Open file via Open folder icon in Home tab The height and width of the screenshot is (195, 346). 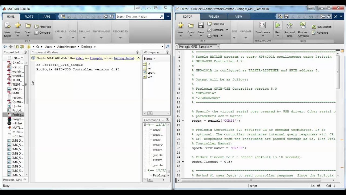coord(28,26)
